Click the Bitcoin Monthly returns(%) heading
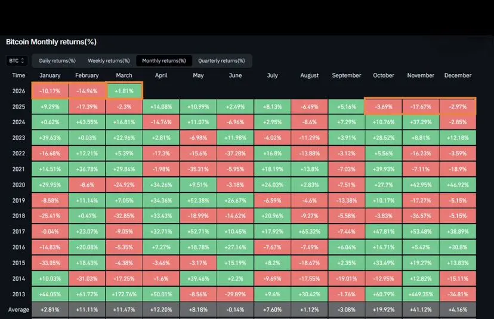Screen dimensions: 494x319 (51, 42)
